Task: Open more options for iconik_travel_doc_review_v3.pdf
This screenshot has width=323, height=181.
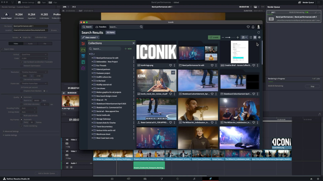Action: (174, 94)
